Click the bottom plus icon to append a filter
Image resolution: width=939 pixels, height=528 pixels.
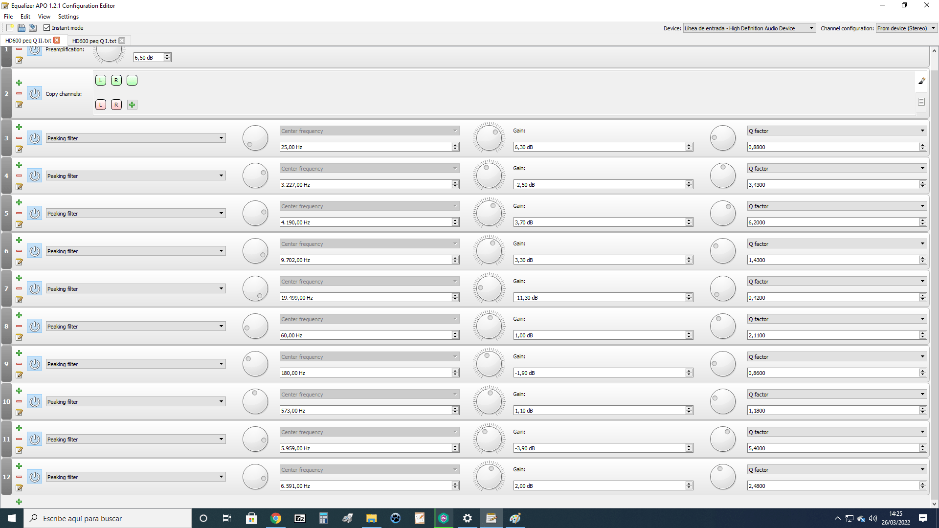[x=19, y=502]
